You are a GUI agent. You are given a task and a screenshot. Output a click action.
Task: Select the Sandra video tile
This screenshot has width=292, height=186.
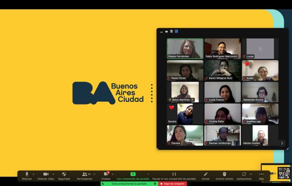[x=185, y=114]
